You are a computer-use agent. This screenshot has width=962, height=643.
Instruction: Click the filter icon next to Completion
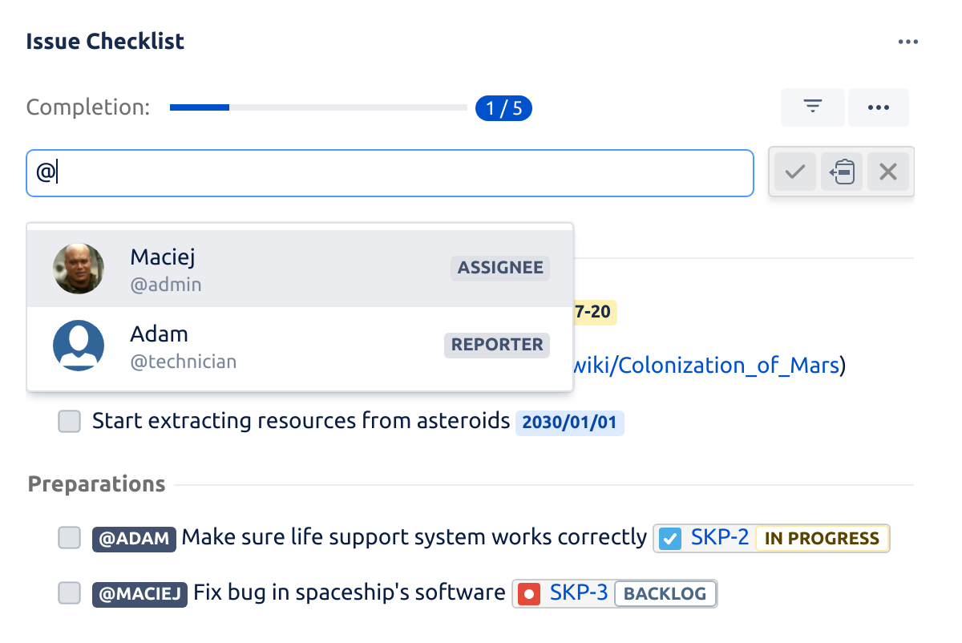click(813, 107)
